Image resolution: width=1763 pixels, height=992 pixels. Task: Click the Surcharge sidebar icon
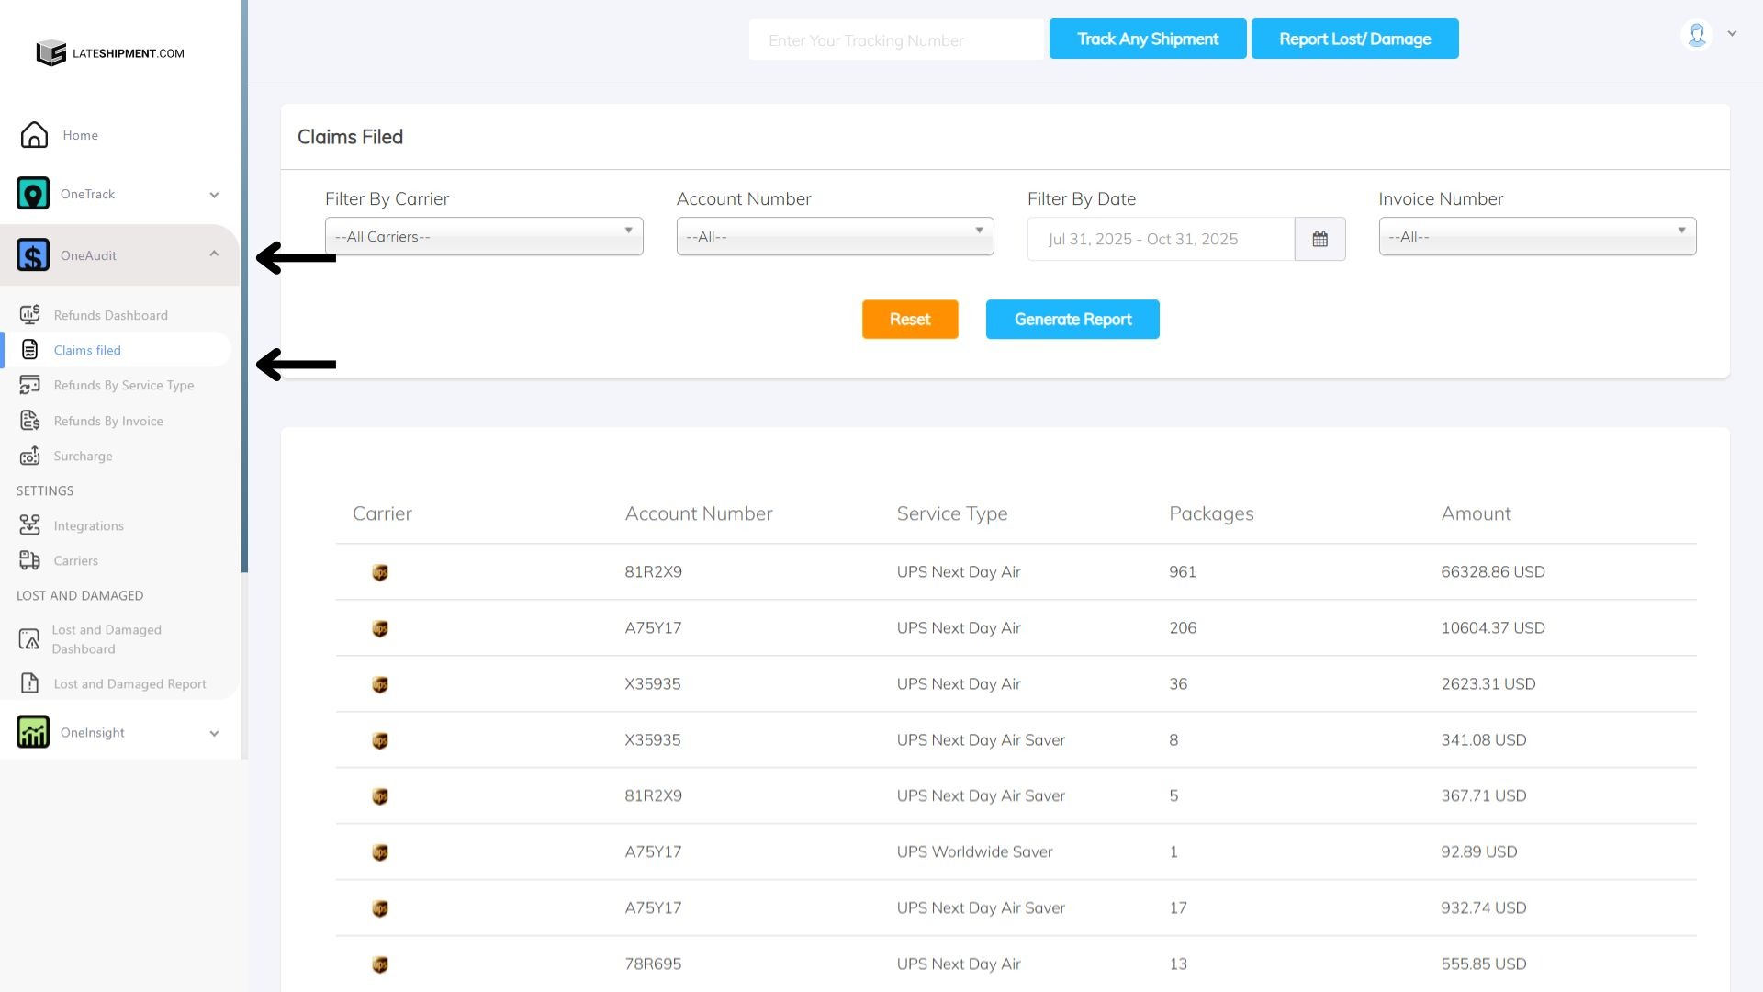[29, 456]
